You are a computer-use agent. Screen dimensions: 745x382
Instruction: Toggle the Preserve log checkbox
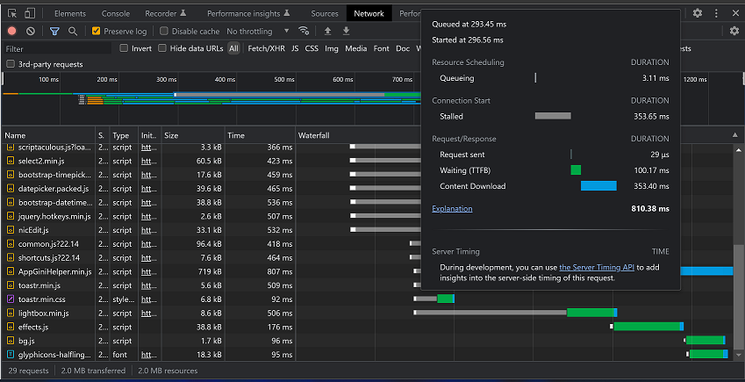(x=96, y=31)
